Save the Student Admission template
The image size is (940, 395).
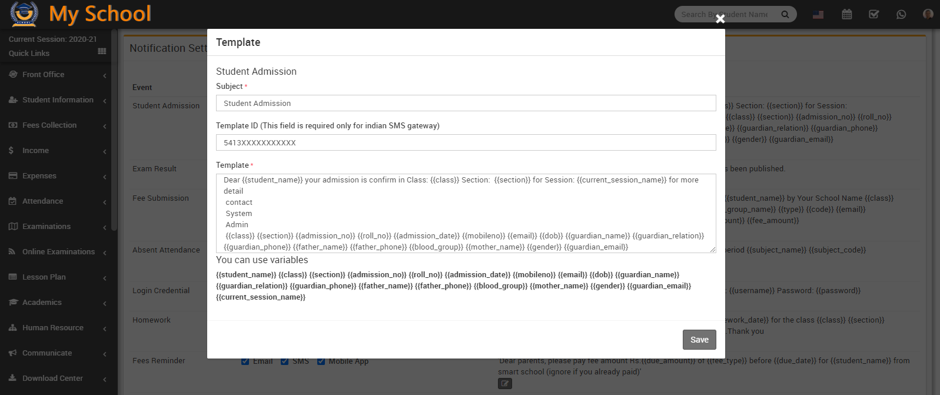(699, 340)
